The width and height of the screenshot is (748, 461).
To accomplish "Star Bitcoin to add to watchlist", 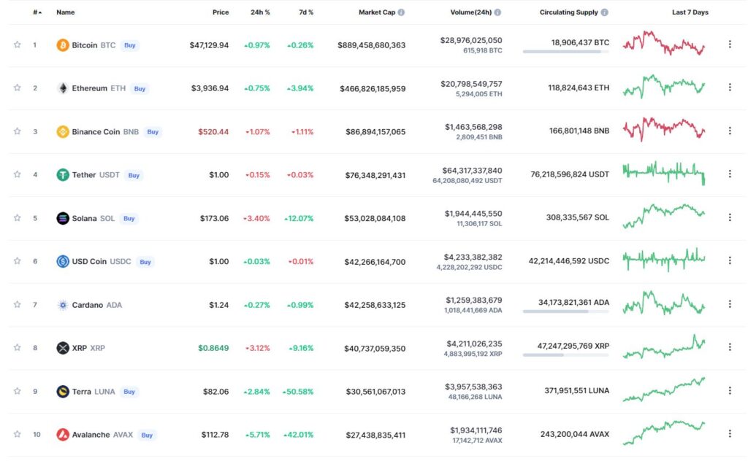I will coord(18,44).
